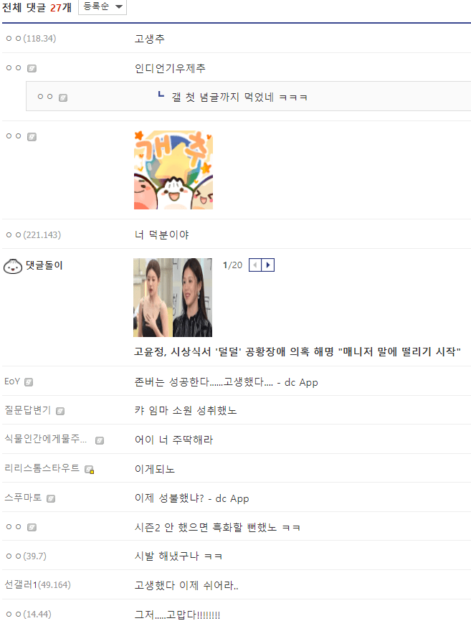Click gallog icon beside the 개추 sticker commenter

pyautogui.click(x=32, y=137)
